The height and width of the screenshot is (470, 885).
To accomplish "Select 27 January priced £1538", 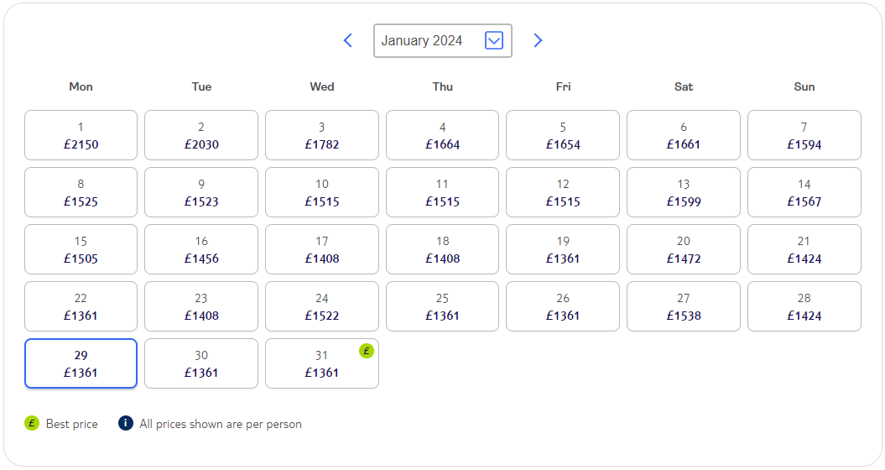I will click(684, 306).
